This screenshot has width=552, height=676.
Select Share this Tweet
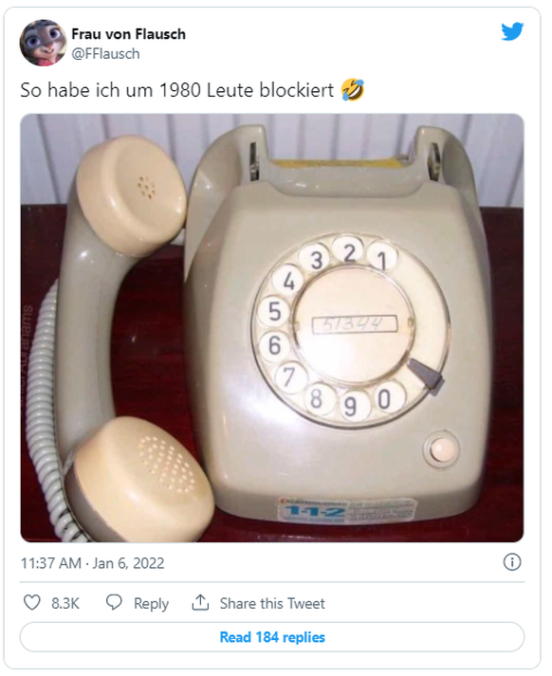click(x=272, y=603)
